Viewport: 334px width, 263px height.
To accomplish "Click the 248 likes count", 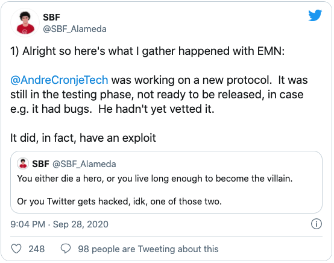I will pyautogui.click(x=37, y=249).
